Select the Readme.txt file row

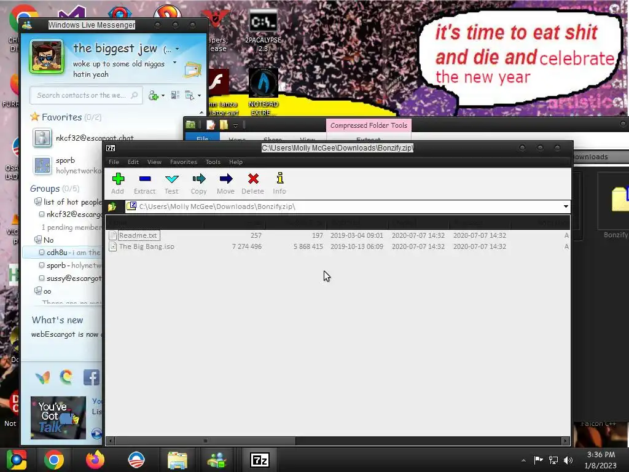pos(338,235)
